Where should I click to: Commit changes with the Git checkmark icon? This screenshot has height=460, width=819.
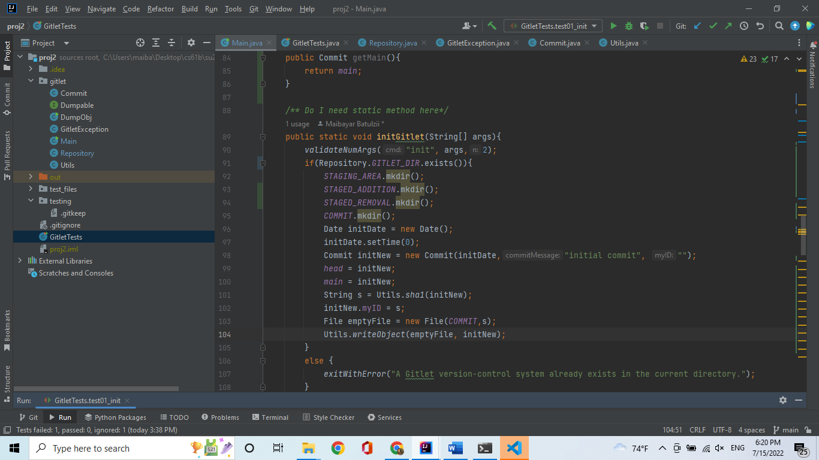713,26
